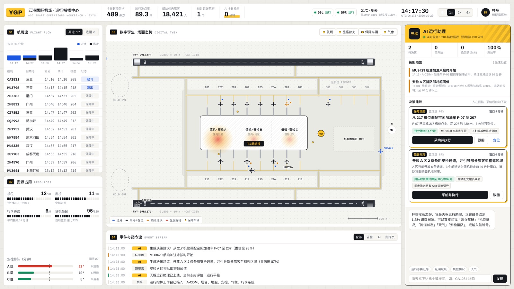Viewport: 514px width, 289px height.
Task: Select the aircraft parked at stand 216
Action: [x=273, y=162]
